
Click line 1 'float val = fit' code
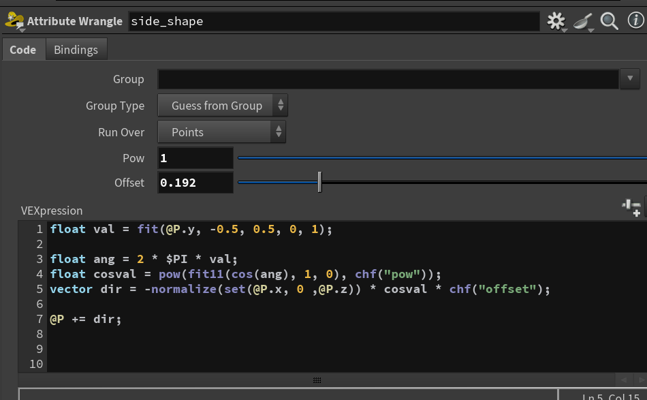pos(191,229)
